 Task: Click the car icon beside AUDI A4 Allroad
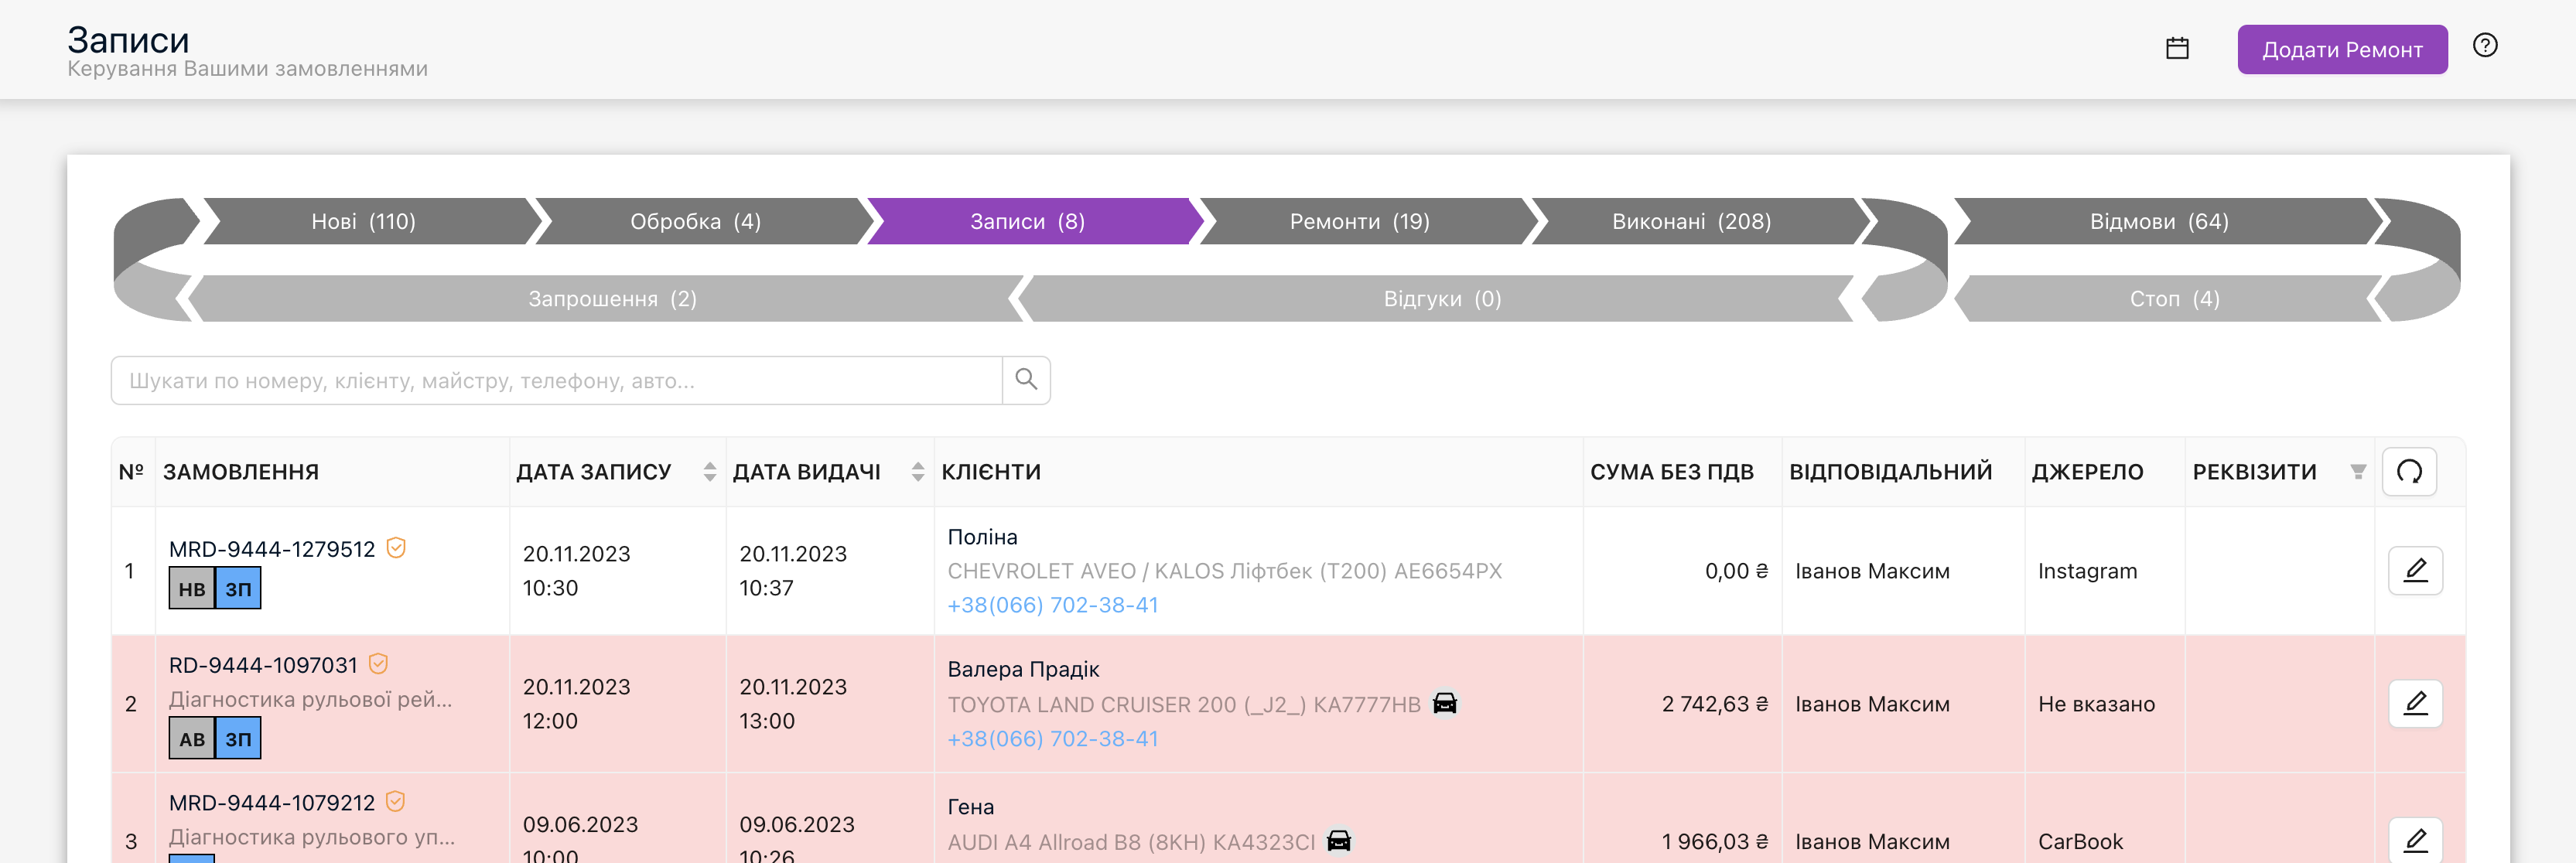coord(1338,841)
